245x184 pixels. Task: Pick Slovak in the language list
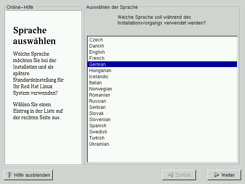pos(96,113)
